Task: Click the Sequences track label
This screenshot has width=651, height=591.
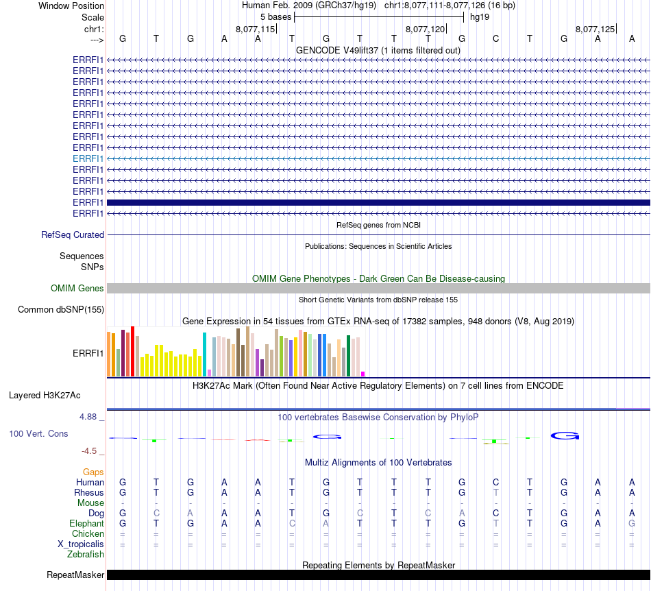Action: pos(82,256)
